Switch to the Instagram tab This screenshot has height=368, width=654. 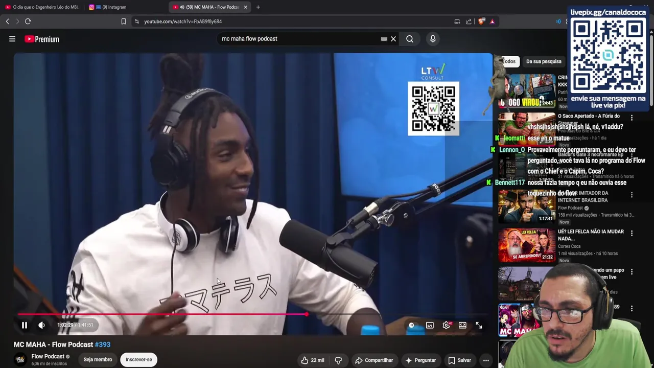[125, 7]
